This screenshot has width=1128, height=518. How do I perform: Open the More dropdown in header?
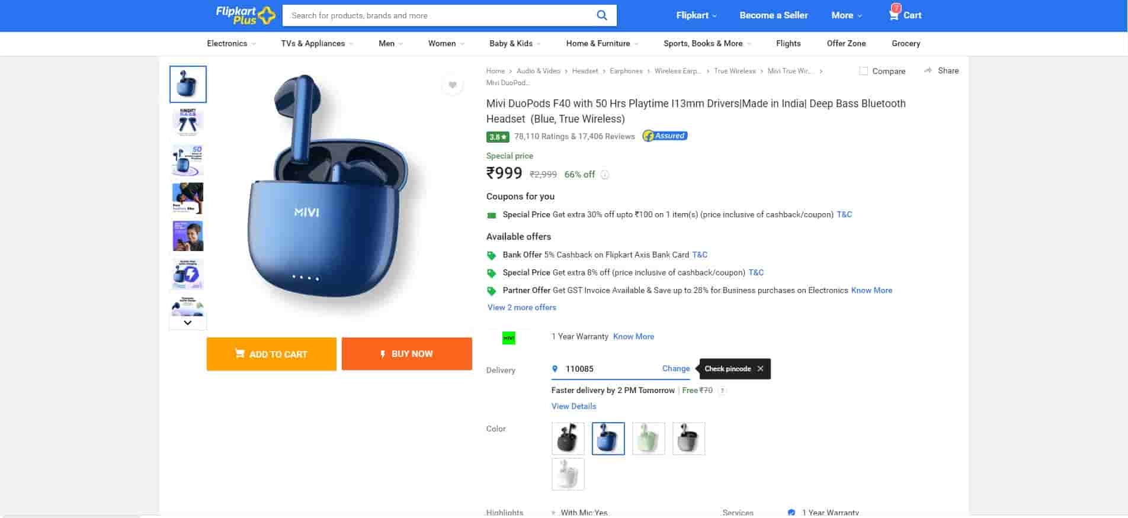pyautogui.click(x=846, y=15)
